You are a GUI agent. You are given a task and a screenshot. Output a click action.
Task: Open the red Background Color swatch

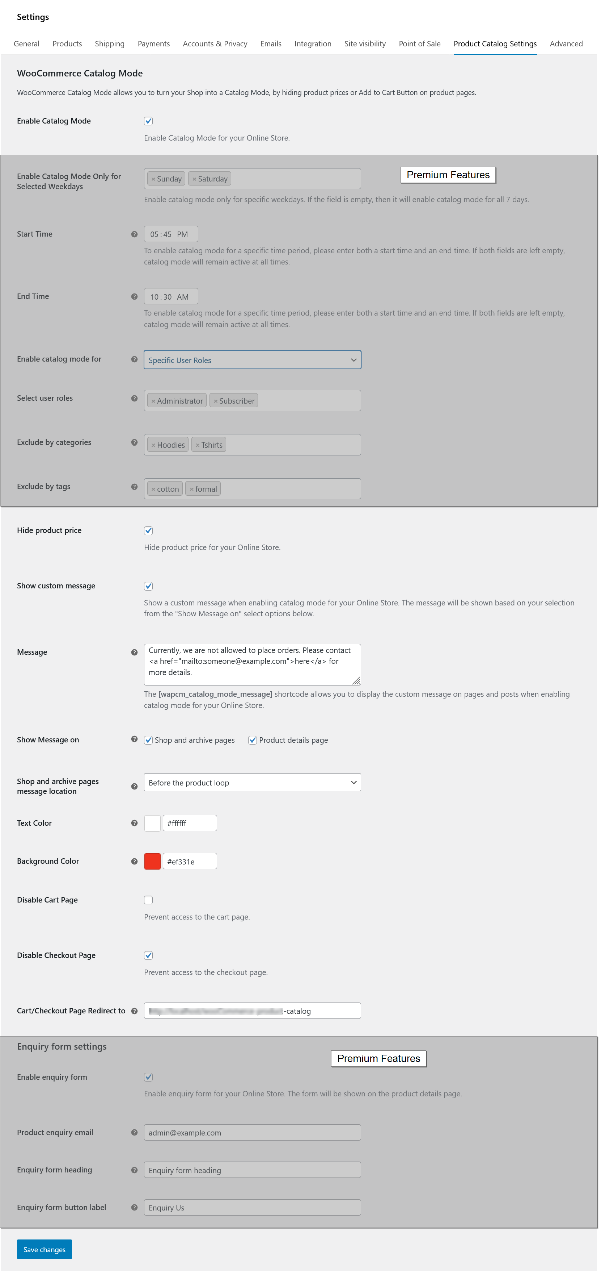152,862
